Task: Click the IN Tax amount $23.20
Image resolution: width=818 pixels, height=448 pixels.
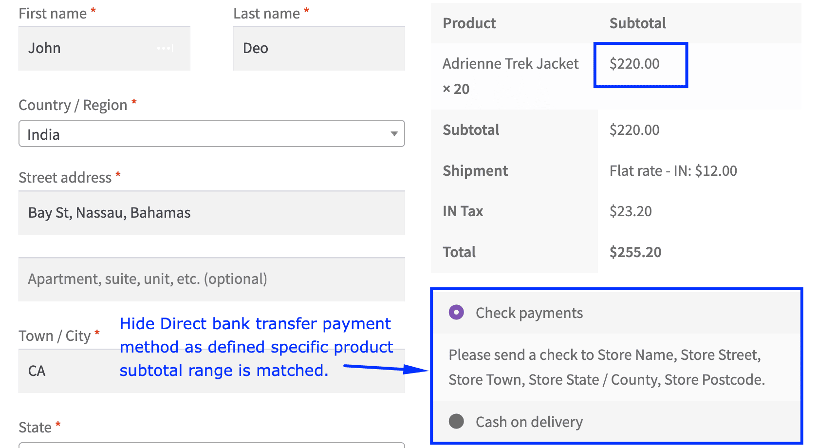Action: [631, 211]
